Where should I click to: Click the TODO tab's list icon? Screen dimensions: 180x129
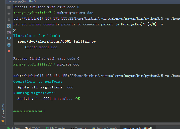(26, 128)
